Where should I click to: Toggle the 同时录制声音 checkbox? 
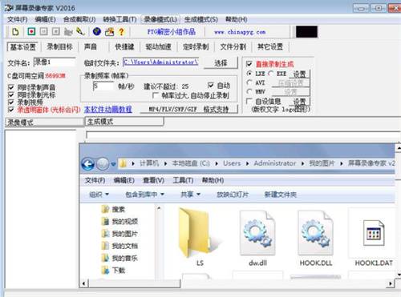point(11,87)
